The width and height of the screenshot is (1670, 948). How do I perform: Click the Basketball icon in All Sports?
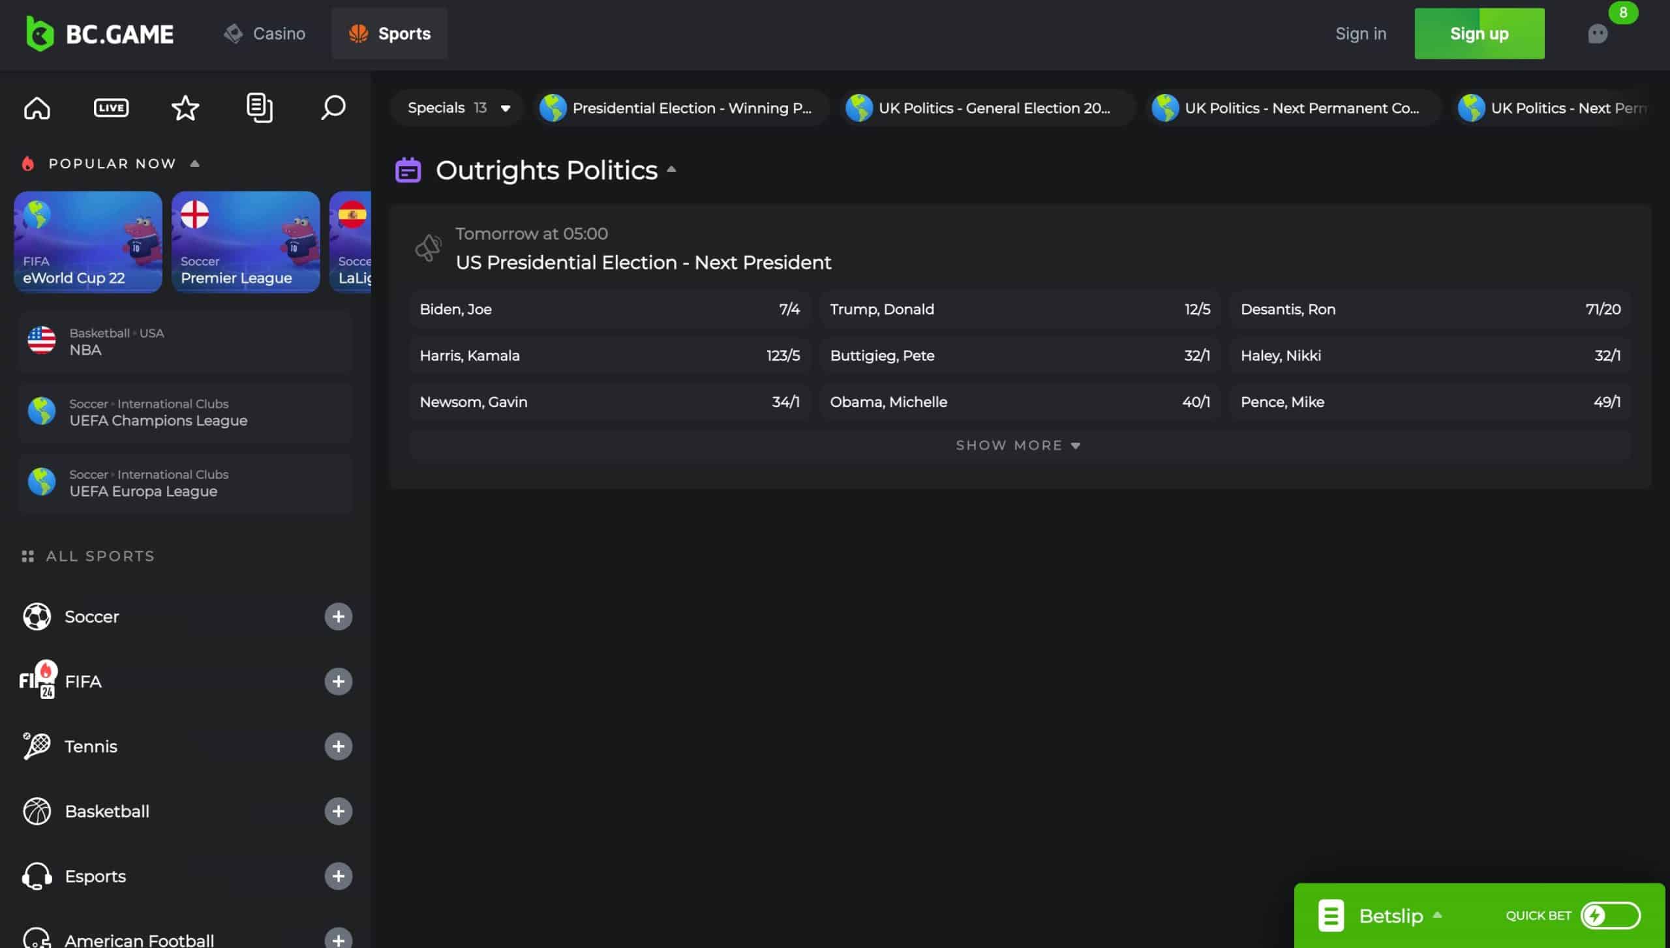point(37,811)
